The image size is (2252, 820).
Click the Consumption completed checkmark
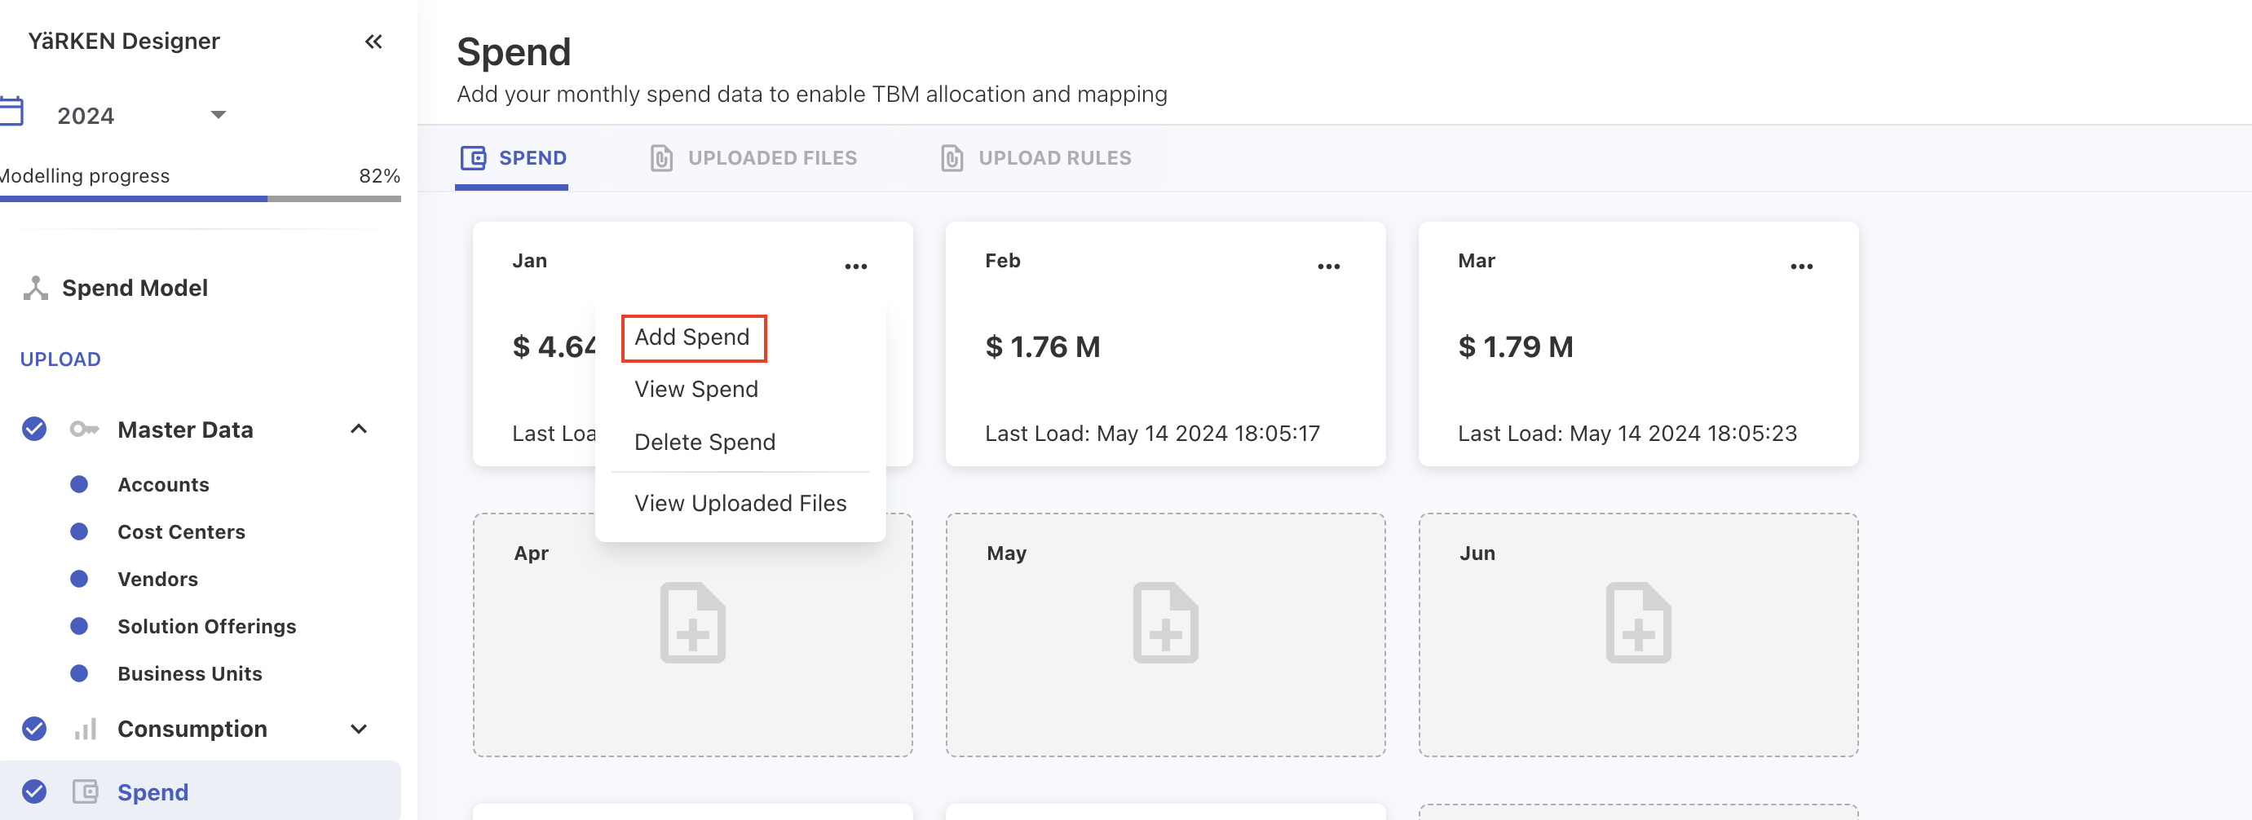34,728
